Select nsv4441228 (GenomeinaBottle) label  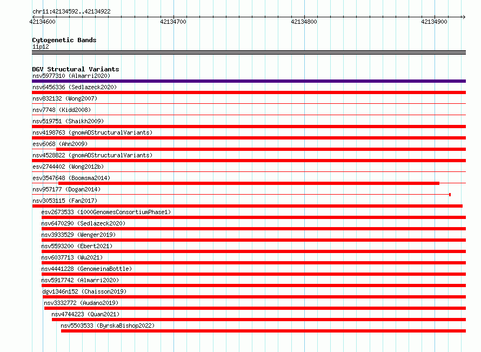coord(86,269)
